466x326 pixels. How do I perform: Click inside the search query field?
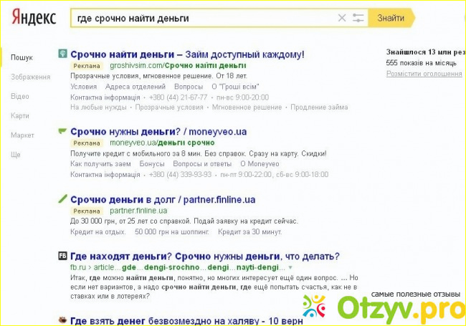pos(201,18)
